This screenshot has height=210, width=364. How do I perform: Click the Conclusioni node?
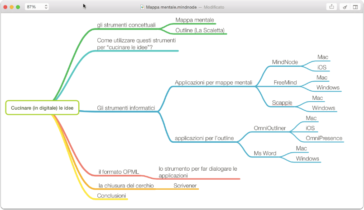pyautogui.click(x=111, y=196)
